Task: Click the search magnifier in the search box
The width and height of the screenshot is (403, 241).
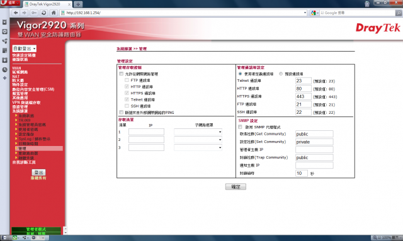Action: (399, 13)
